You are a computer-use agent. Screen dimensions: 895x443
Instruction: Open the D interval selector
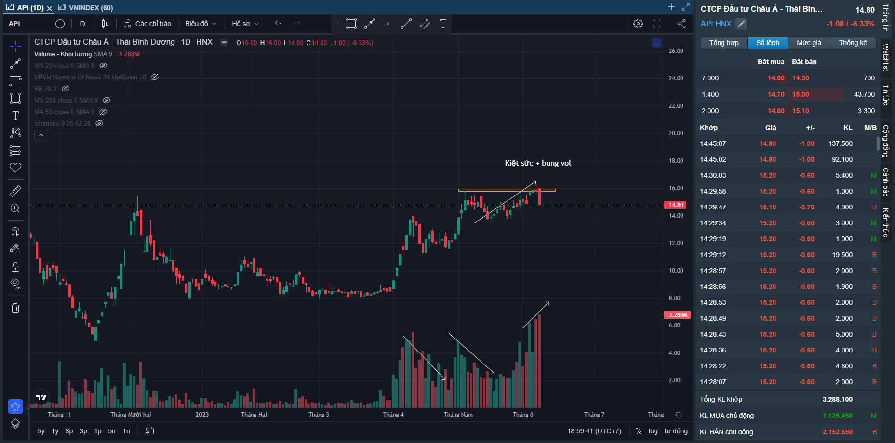82,24
